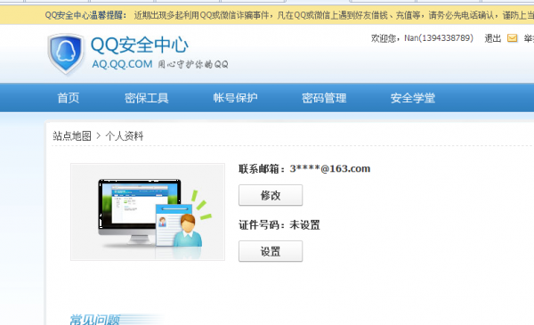Go to the 首页 navigation tab
The image size is (534, 325).
click(69, 98)
